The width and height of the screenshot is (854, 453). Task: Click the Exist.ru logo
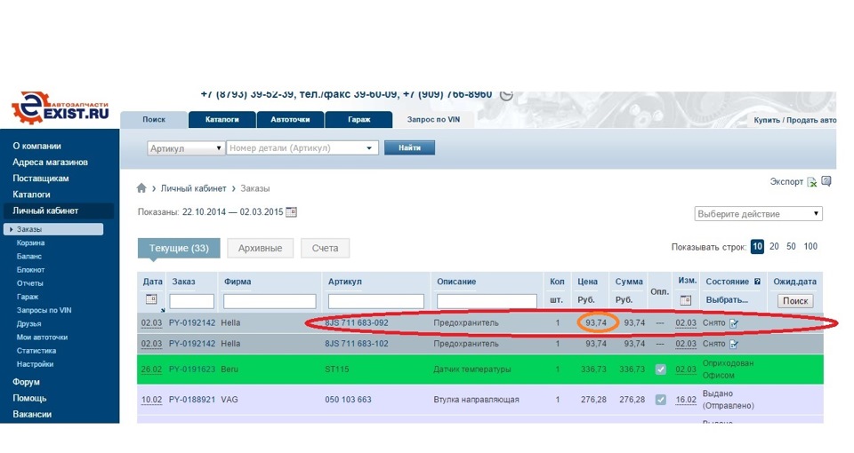point(60,107)
